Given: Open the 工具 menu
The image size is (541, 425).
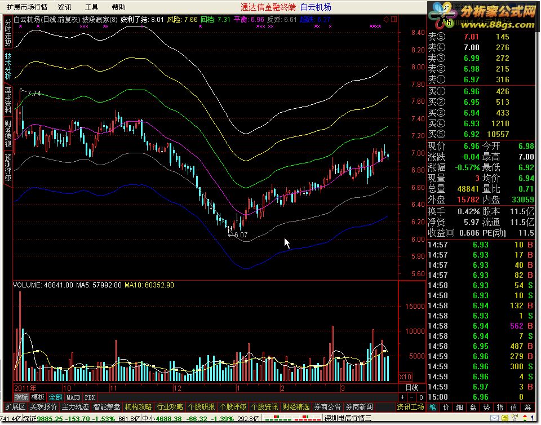Looking at the screenshot, I should point(91,7).
